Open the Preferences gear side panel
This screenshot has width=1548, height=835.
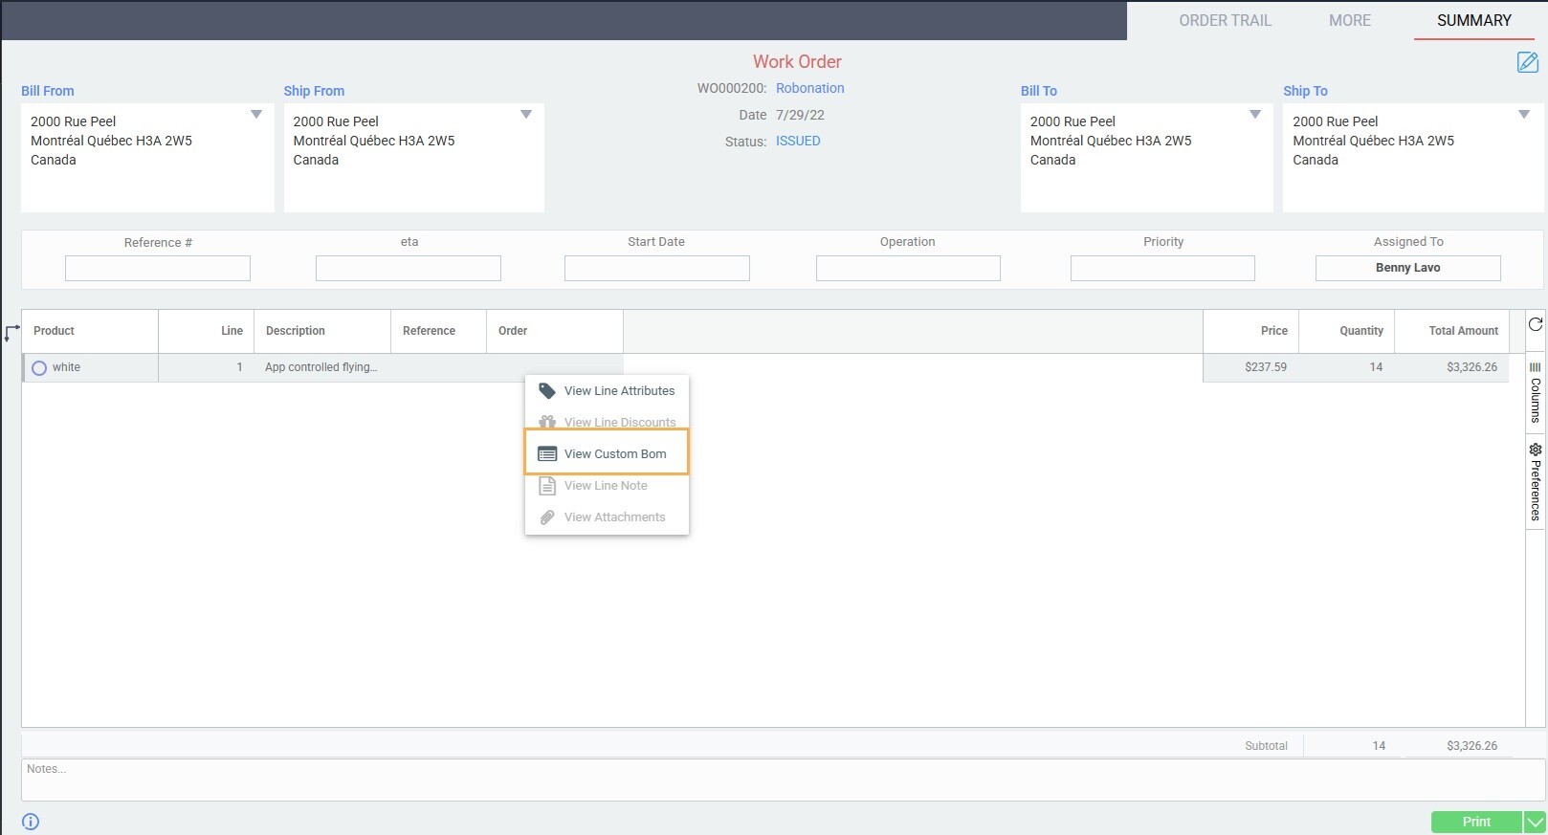click(1535, 482)
